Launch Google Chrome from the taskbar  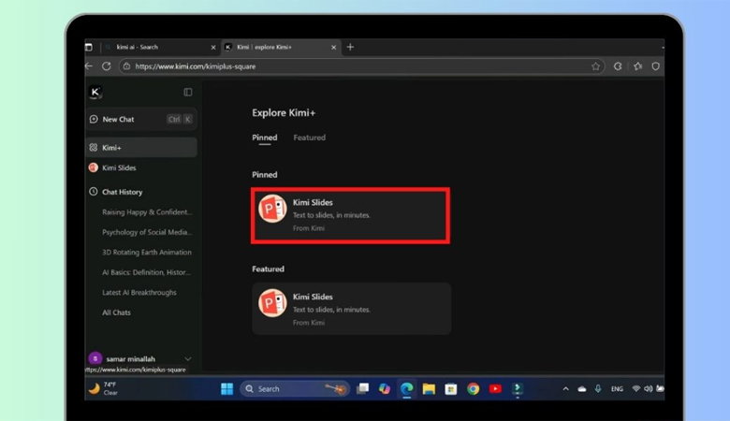point(473,389)
